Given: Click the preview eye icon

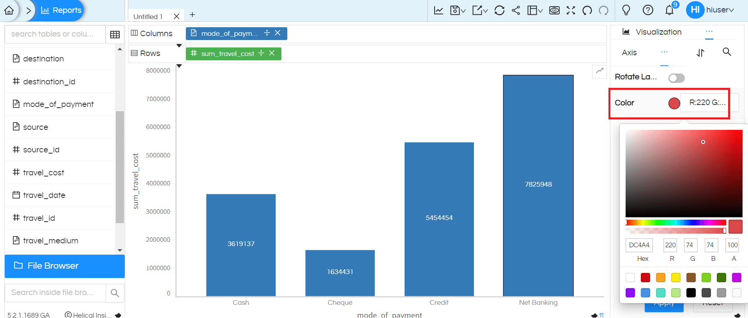Looking at the screenshot, I should coord(554,10).
